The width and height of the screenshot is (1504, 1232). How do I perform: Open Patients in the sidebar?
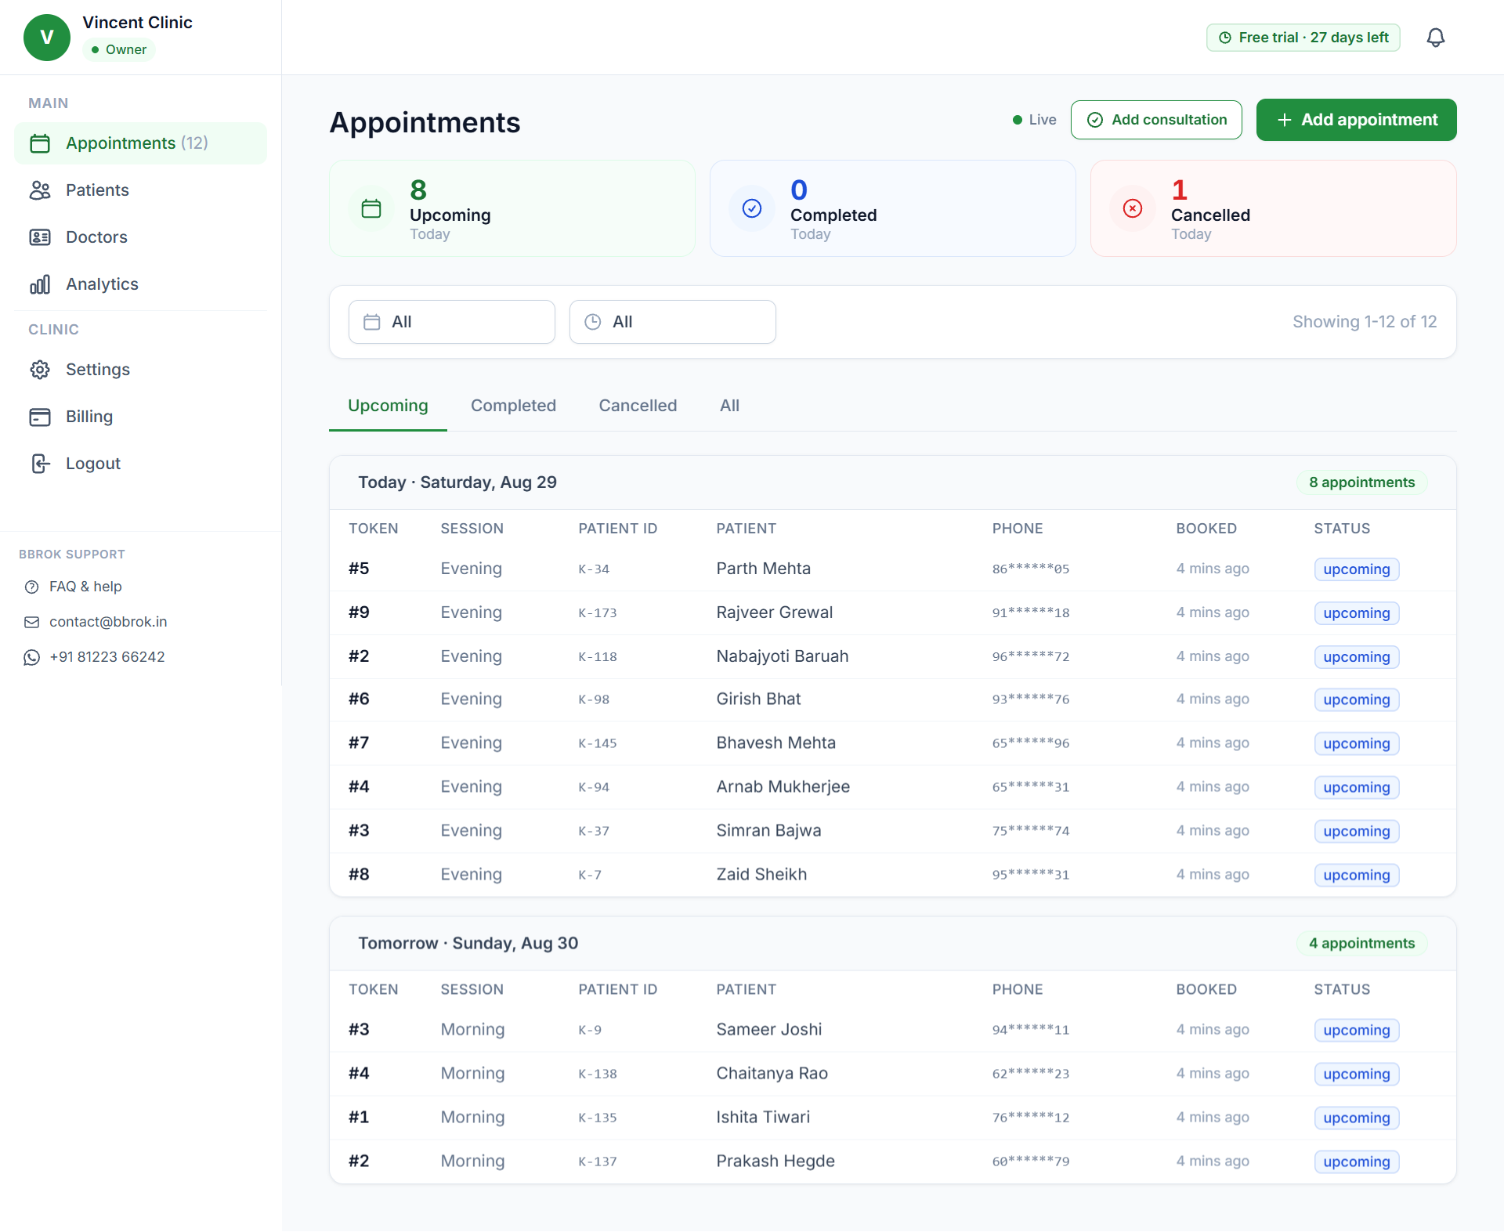point(141,190)
